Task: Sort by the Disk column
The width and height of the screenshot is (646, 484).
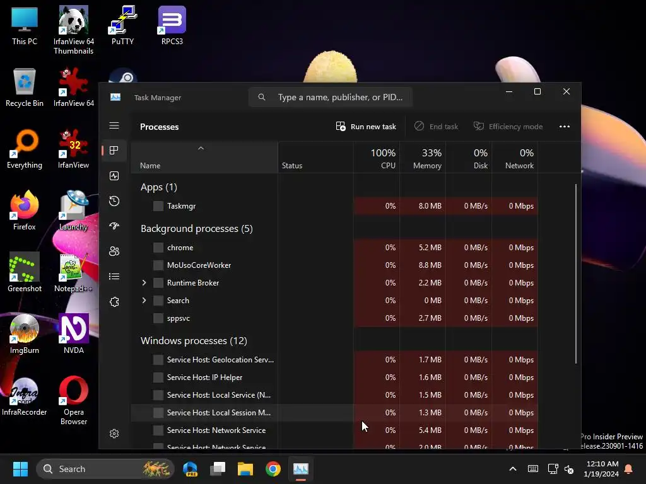Action: click(x=469, y=158)
